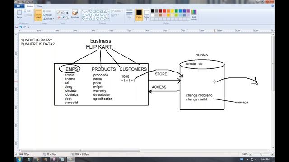Choose the Oval shape
This screenshot has height=162, width=289.
[90, 11]
